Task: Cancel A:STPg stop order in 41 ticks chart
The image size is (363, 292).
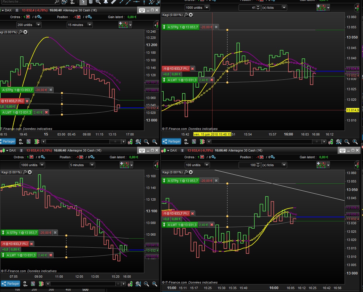Action: point(216,27)
